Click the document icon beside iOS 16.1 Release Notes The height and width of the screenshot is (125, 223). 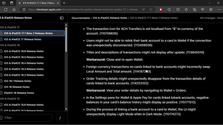pos(1,81)
